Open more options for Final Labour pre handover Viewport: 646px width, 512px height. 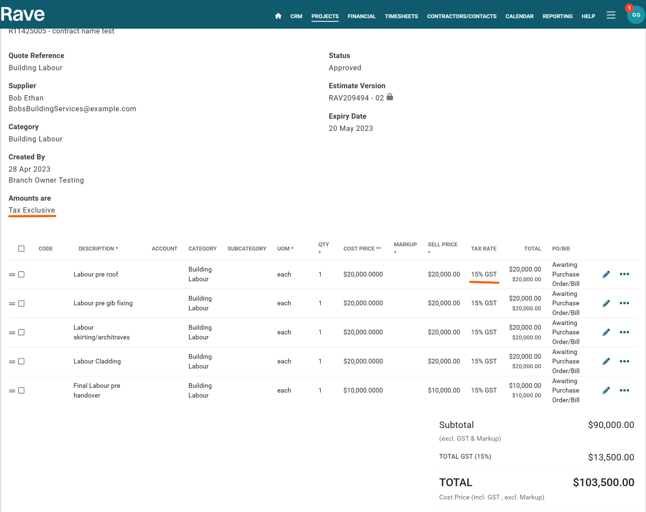pos(624,390)
